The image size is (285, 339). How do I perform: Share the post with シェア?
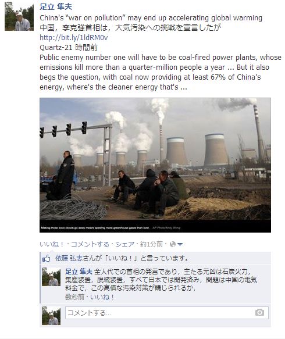(x=125, y=244)
